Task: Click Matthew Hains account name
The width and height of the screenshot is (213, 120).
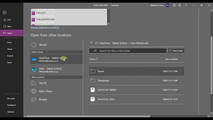Action: tap(157, 5)
